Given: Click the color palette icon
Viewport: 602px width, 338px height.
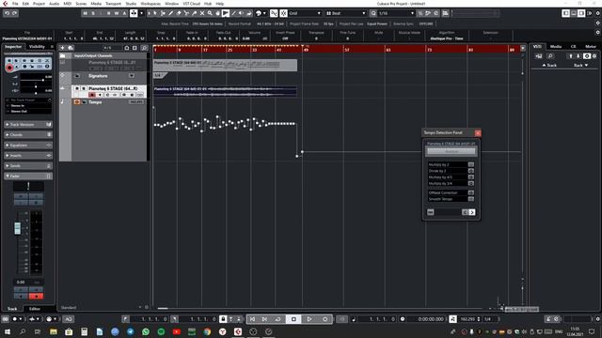Looking at the screenshot, I should [x=259, y=13].
